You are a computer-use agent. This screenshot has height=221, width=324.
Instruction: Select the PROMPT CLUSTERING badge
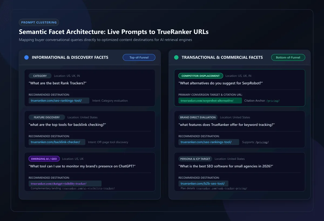[x=39, y=22]
